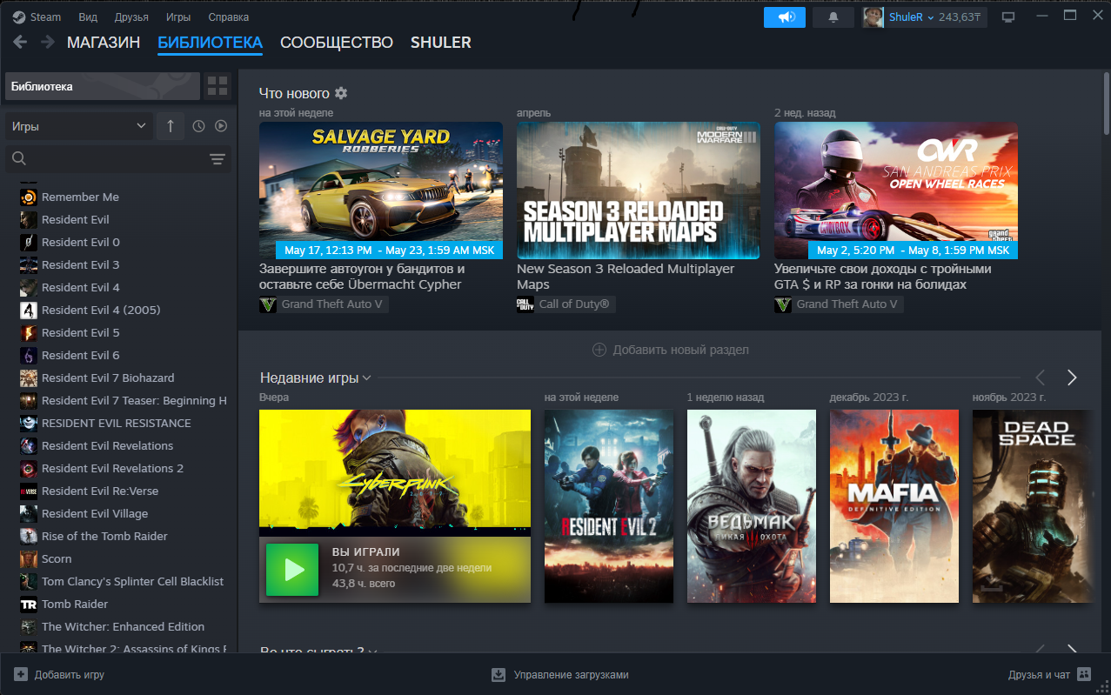
Task: Toggle the sort order arrow in the library filter
Action: pyautogui.click(x=170, y=126)
